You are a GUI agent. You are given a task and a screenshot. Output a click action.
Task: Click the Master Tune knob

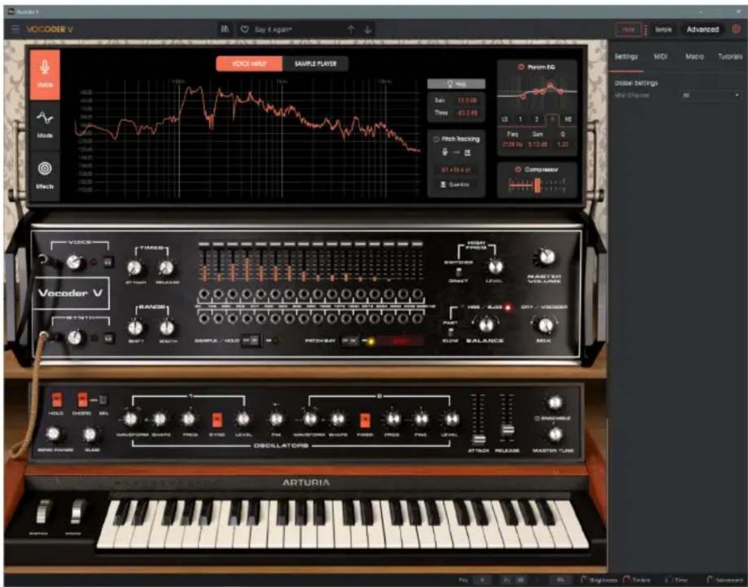[554, 434]
